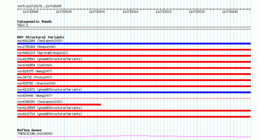Click the 5q22.1 band label
Screen dimensions: 259x140
(23, 25)
